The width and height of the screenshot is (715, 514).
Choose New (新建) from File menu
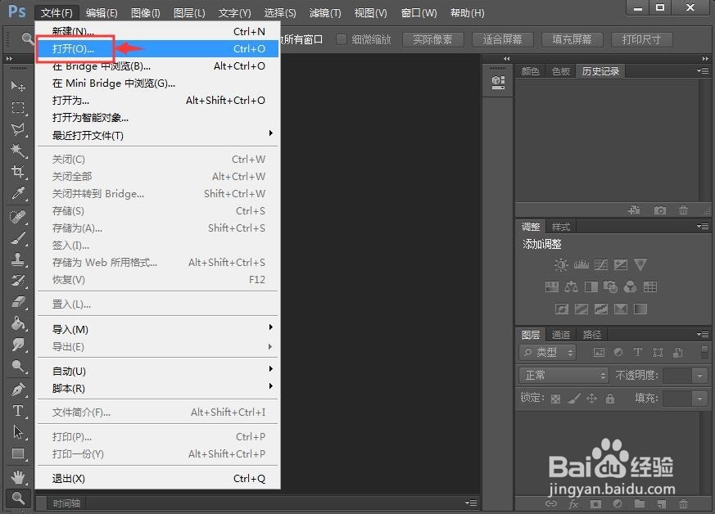click(x=158, y=31)
